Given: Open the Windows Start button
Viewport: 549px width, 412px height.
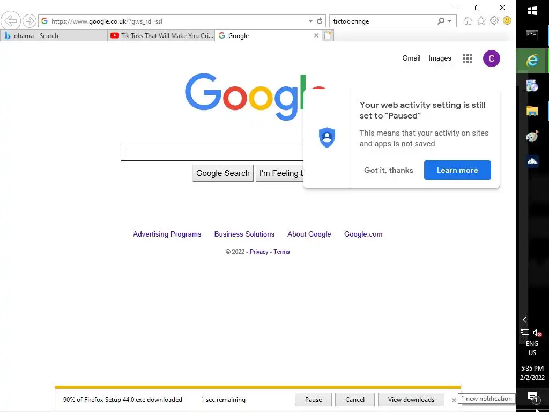Looking at the screenshot, I should [x=532, y=11].
